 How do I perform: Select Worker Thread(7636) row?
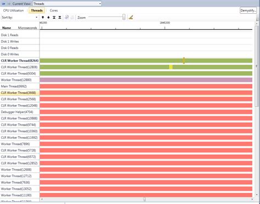tap(20, 183)
